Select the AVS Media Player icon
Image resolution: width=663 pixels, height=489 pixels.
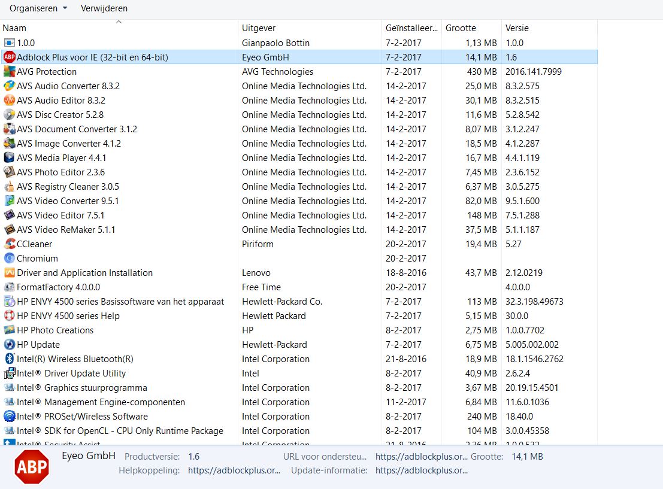tap(9, 158)
